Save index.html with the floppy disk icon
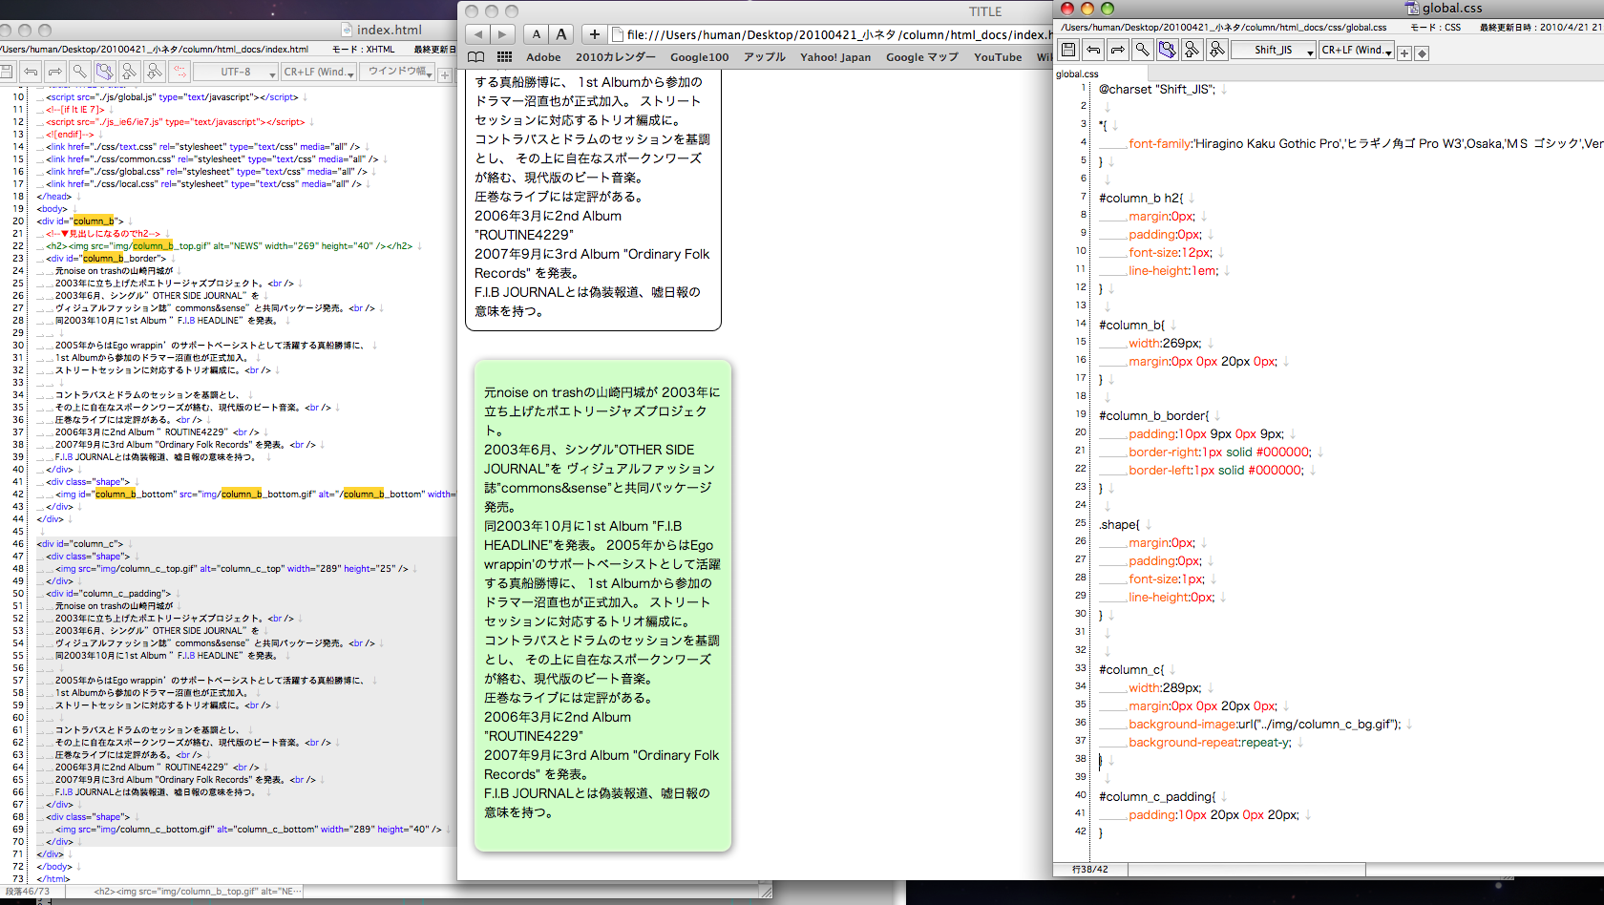This screenshot has height=905, width=1604. [7, 72]
